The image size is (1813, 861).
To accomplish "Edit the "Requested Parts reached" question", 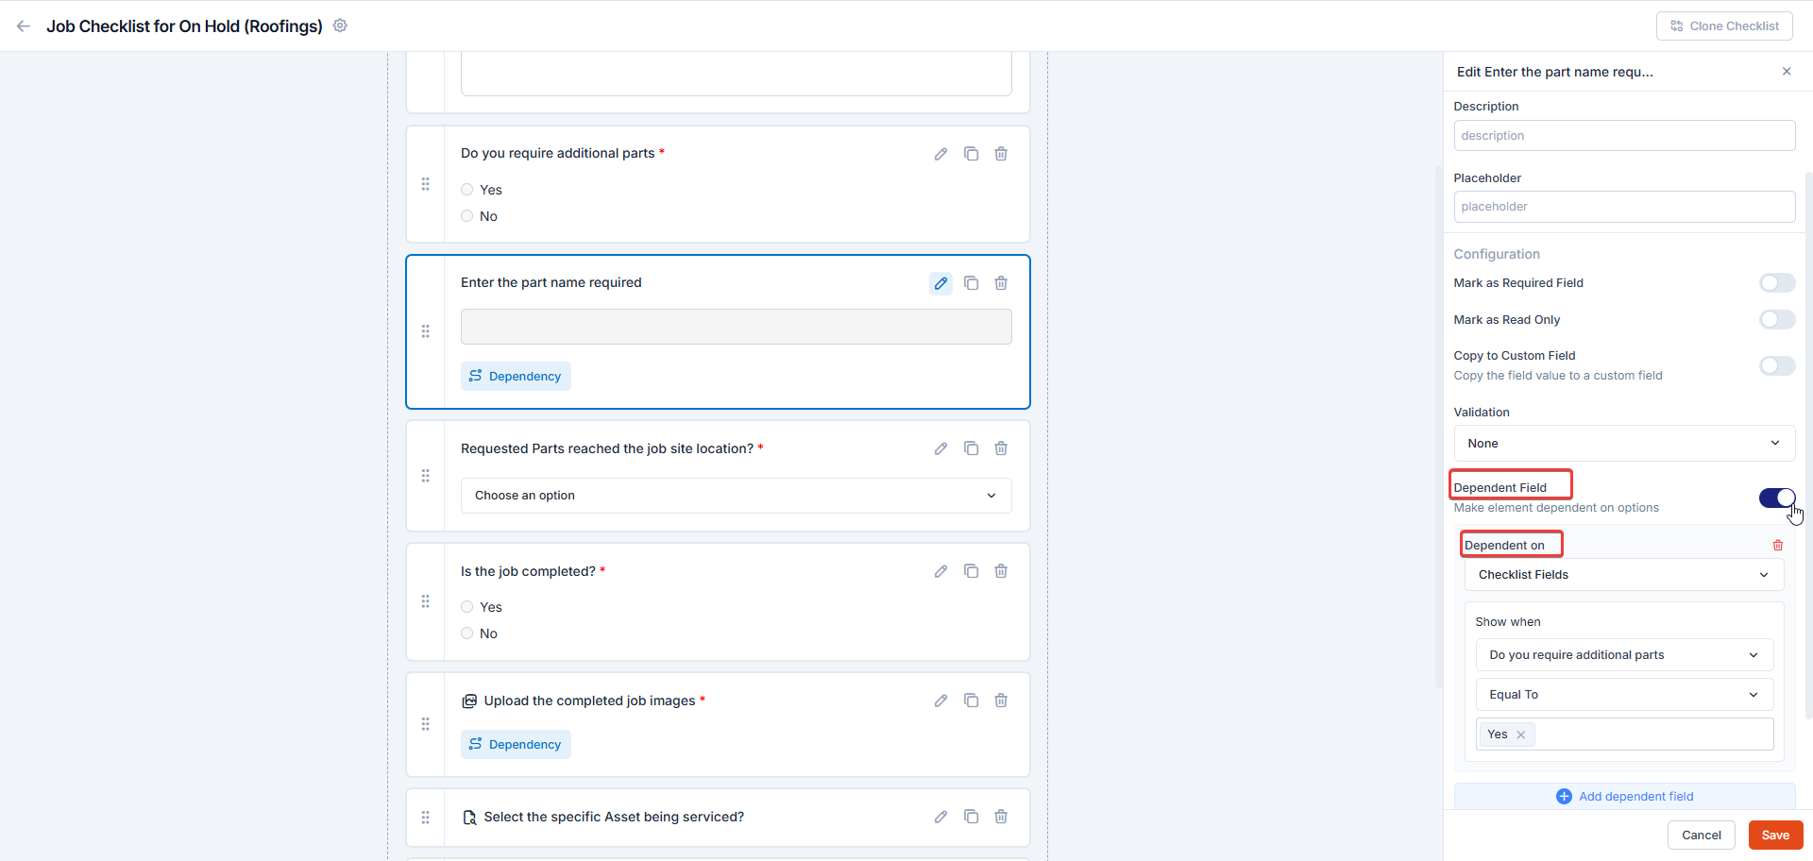I will [940, 448].
